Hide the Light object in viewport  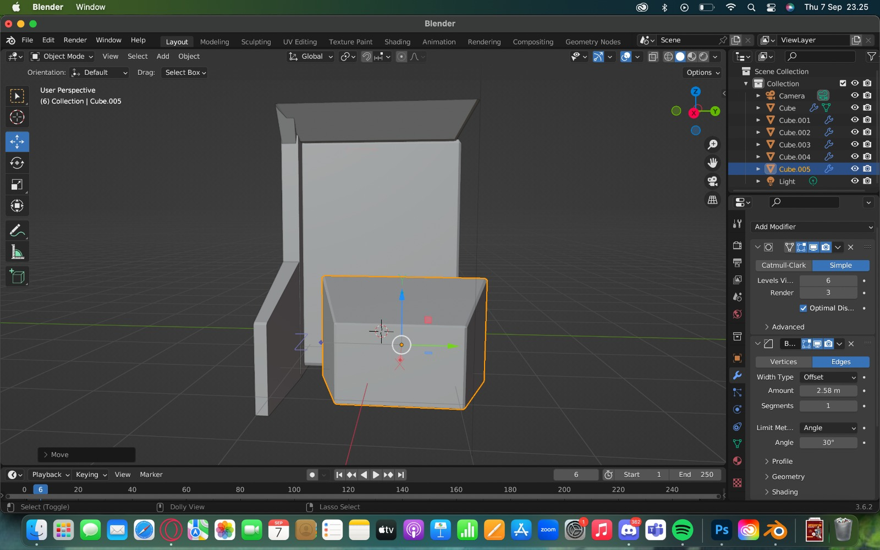(855, 181)
